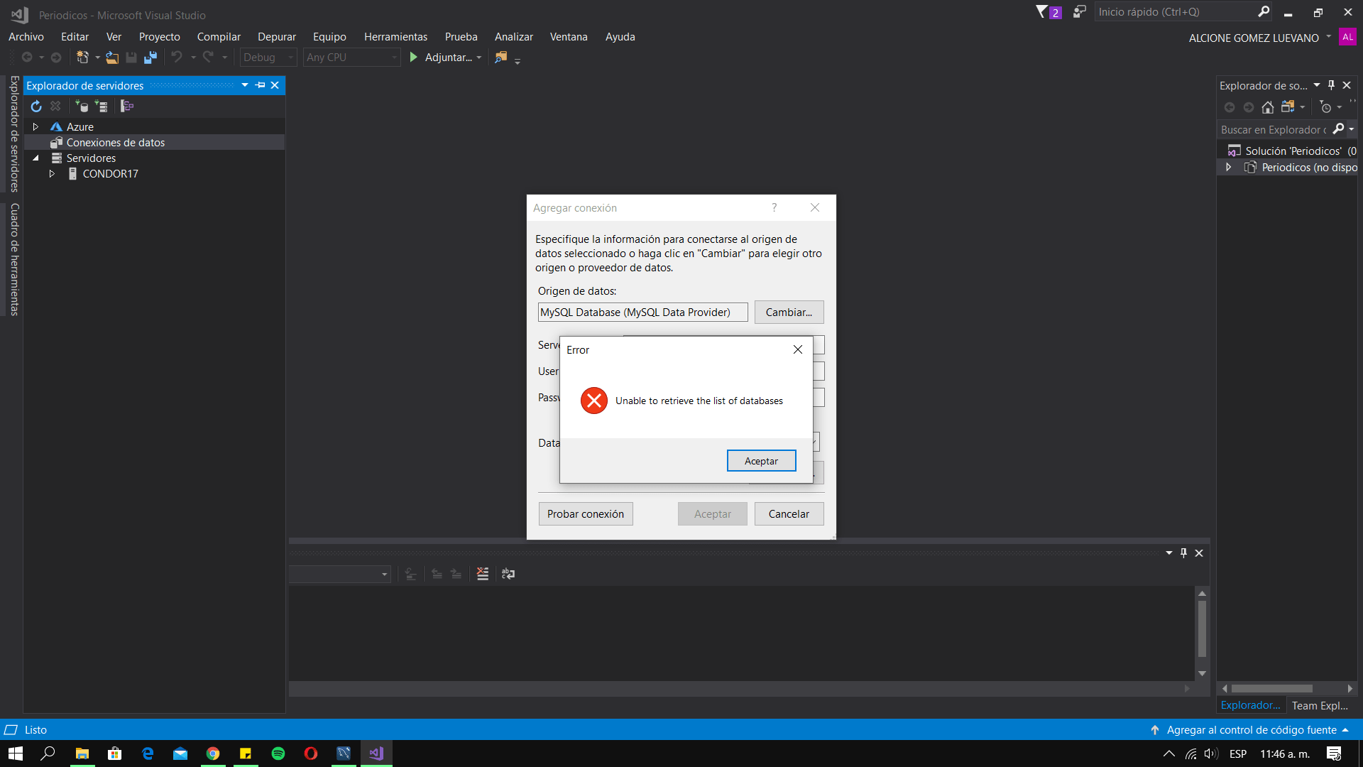Click the Find in Files toolbar icon

pyautogui.click(x=501, y=58)
